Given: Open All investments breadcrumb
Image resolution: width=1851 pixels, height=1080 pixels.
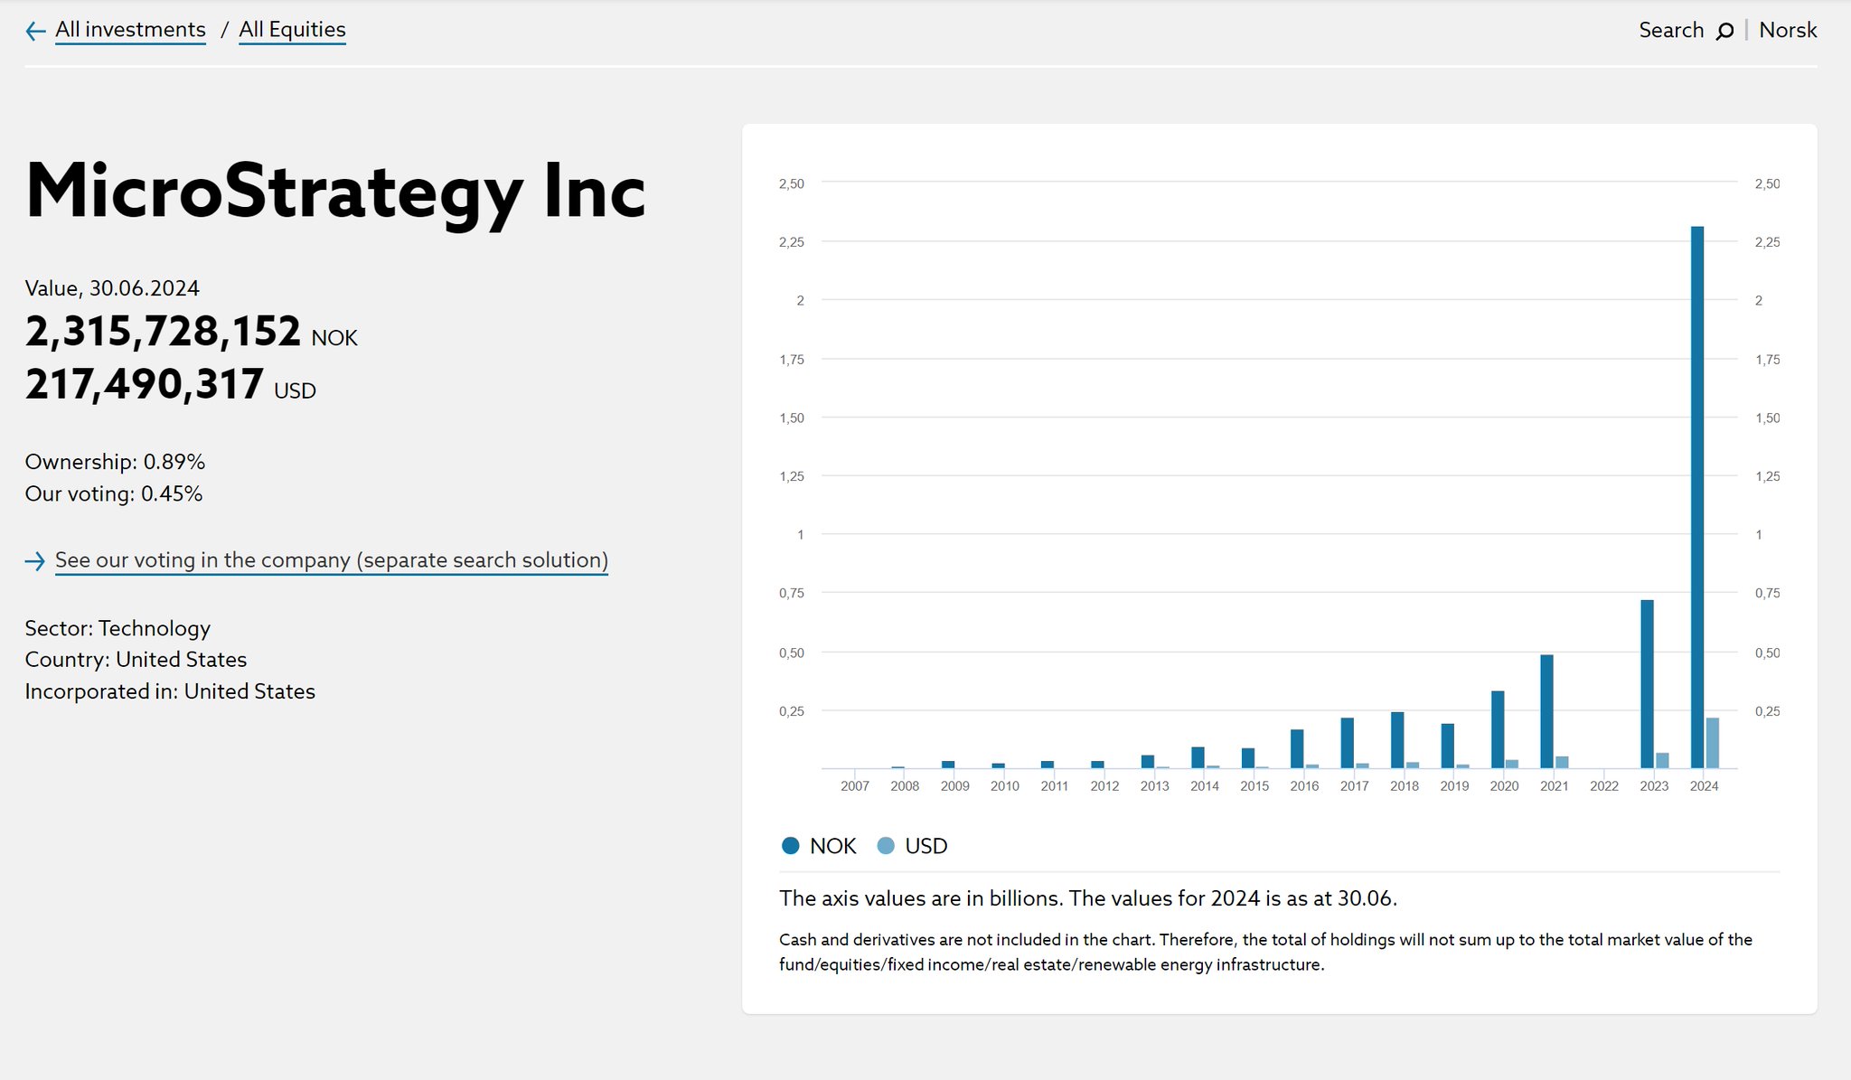Looking at the screenshot, I should 130,30.
